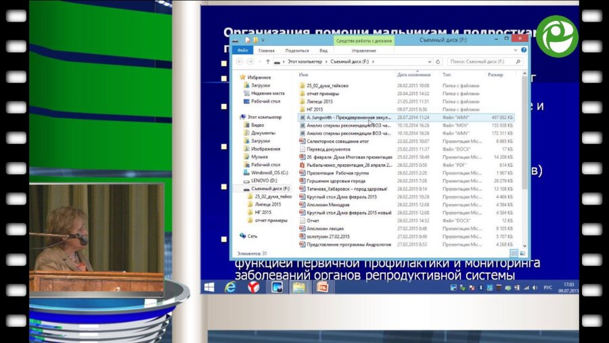Image resolution: width=609 pixels, height=343 pixels.
Task: Click the Properties icon in the quick access toolbar
Action: 248,40
